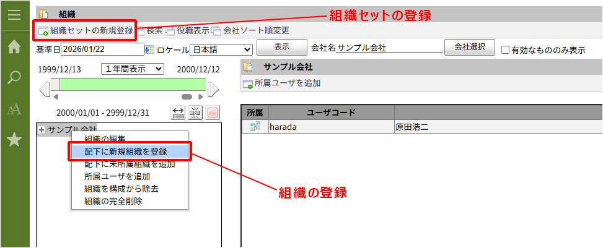
Task: Click the font size AA sidebar icon
Action: coord(14,109)
